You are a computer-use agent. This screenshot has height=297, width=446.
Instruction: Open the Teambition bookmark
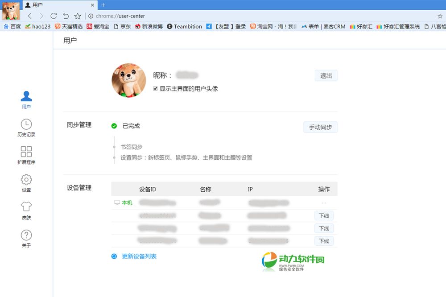coord(184,27)
